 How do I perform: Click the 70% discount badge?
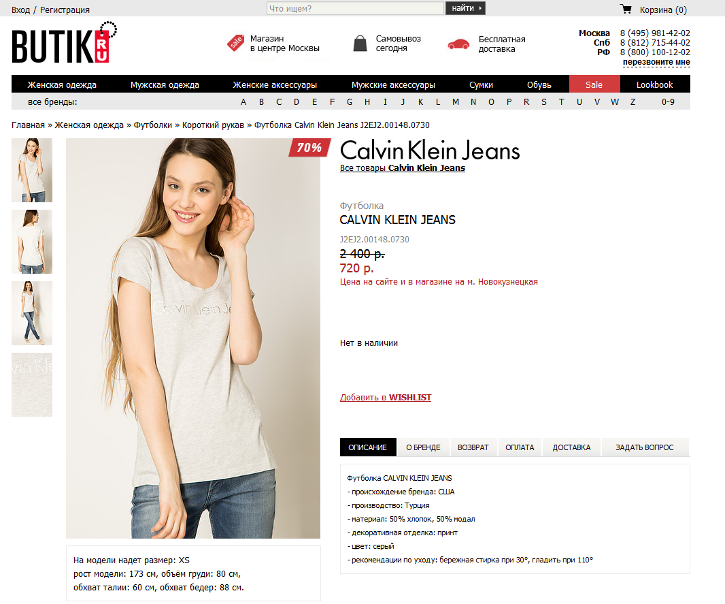click(309, 147)
